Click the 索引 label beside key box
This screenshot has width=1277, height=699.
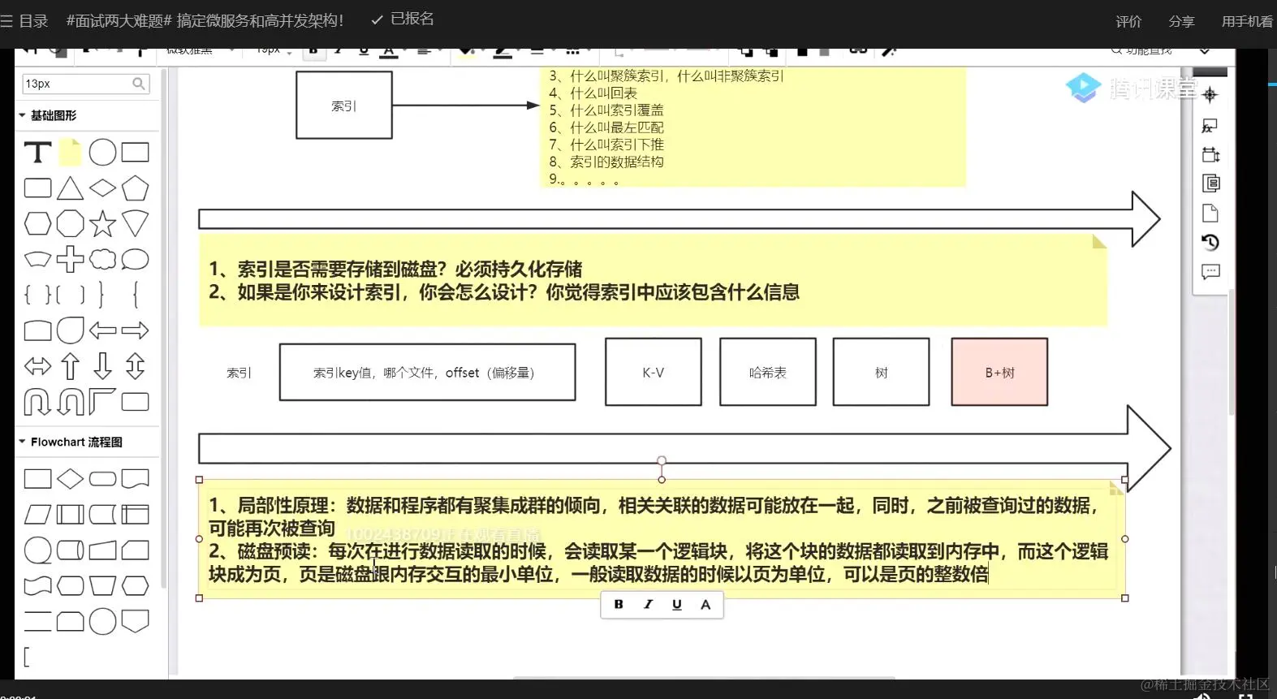click(239, 373)
